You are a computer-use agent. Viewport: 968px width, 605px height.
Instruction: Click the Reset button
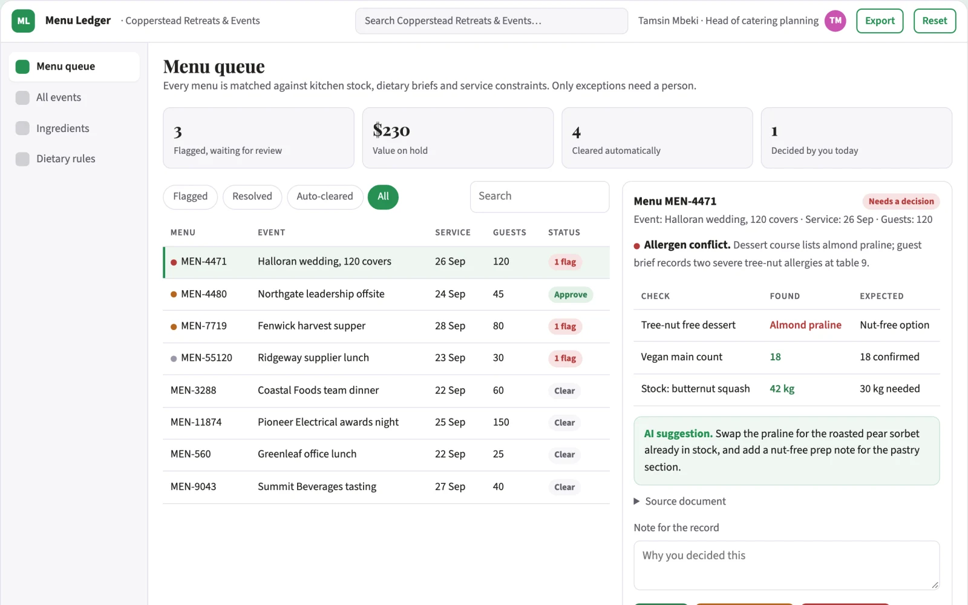935,21
